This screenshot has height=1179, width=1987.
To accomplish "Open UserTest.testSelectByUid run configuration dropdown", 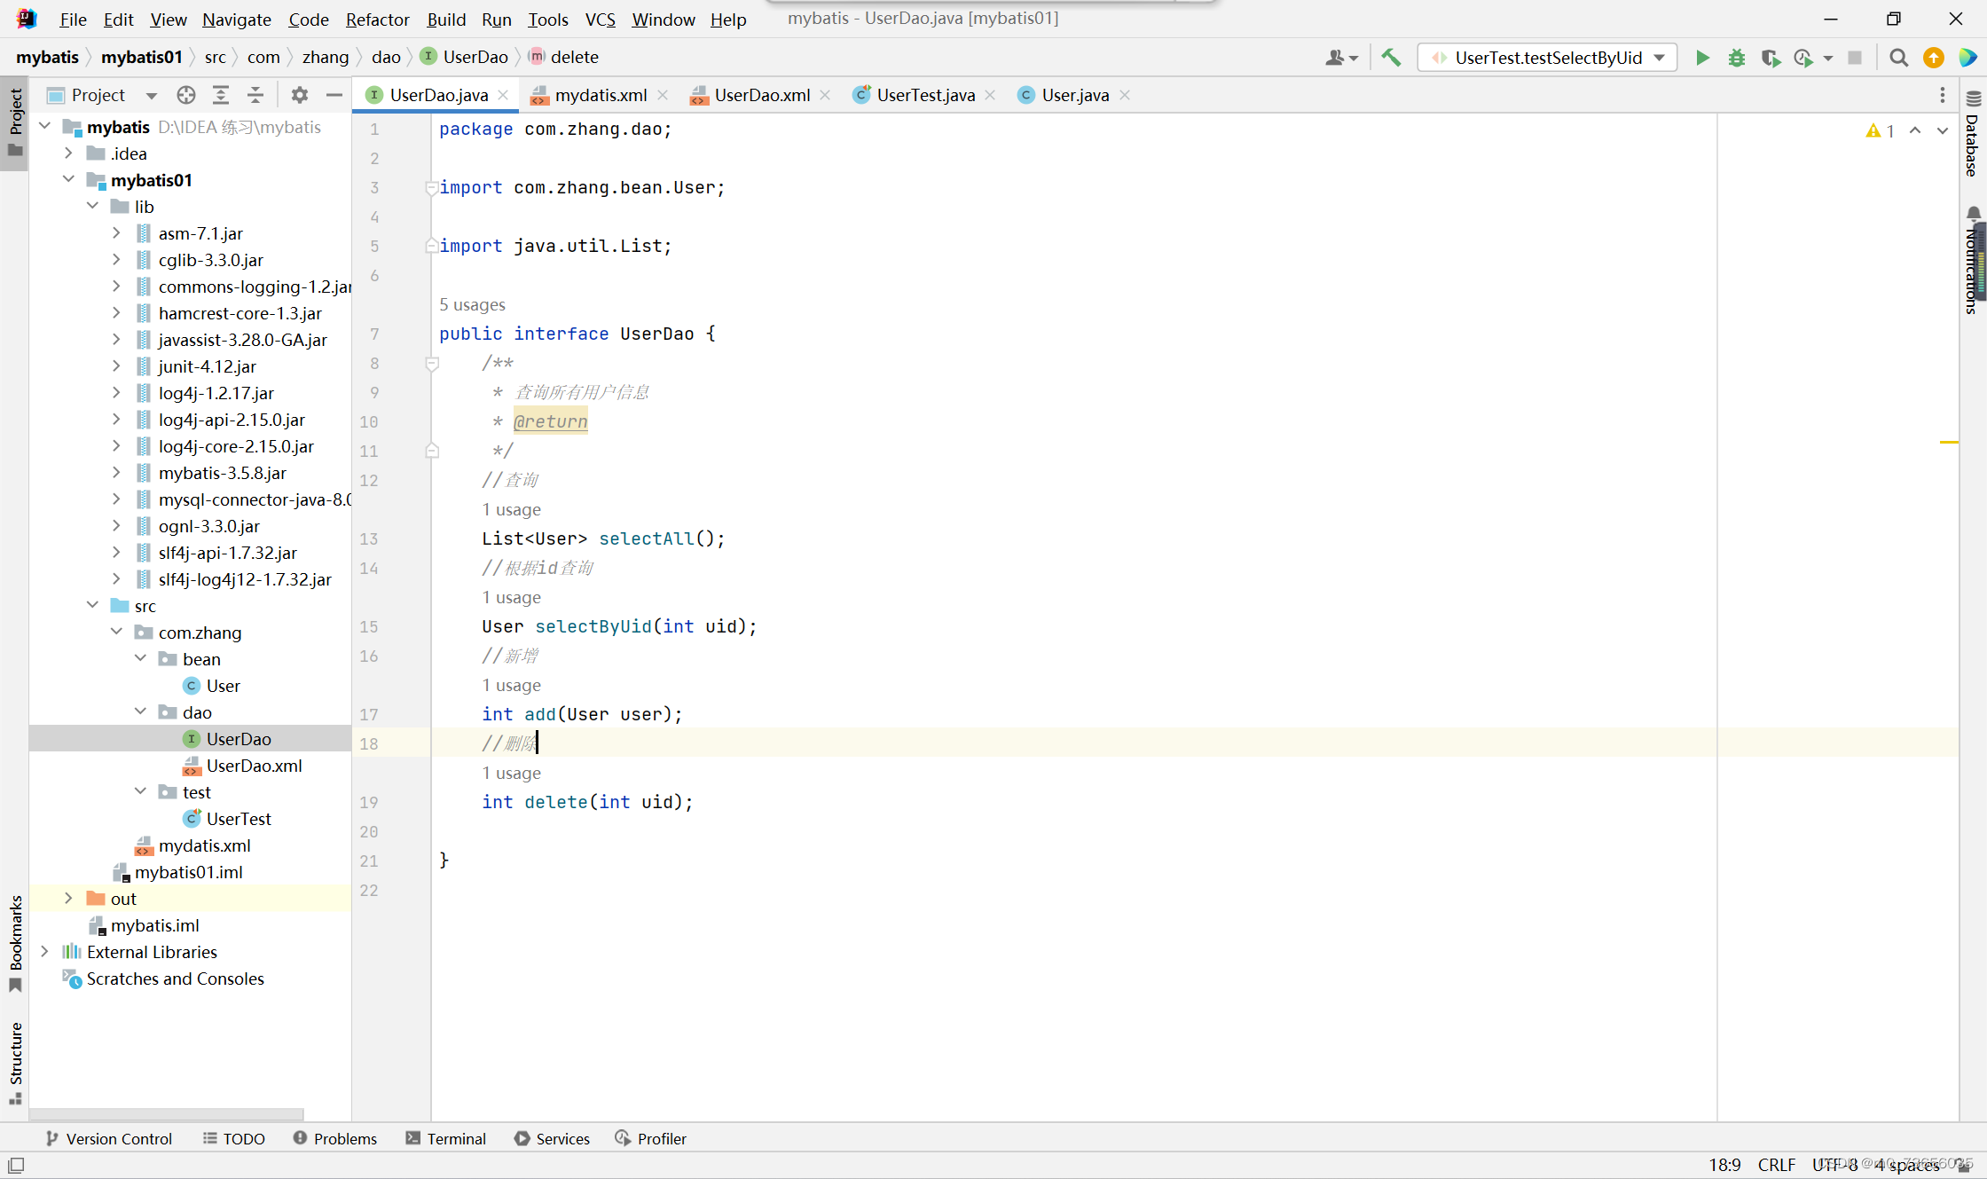I will 1548,58.
